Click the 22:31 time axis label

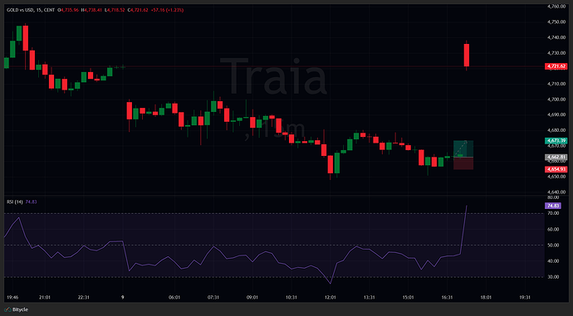click(x=84, y=298)
